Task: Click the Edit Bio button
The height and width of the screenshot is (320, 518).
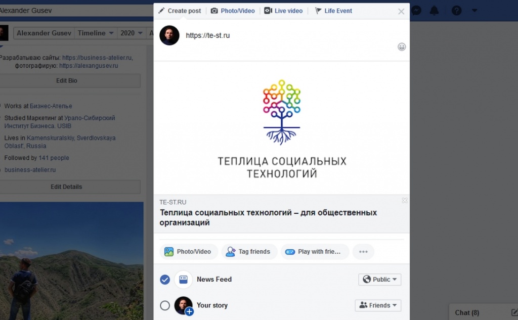Action: pyautogui.click(x=66, y=80)
